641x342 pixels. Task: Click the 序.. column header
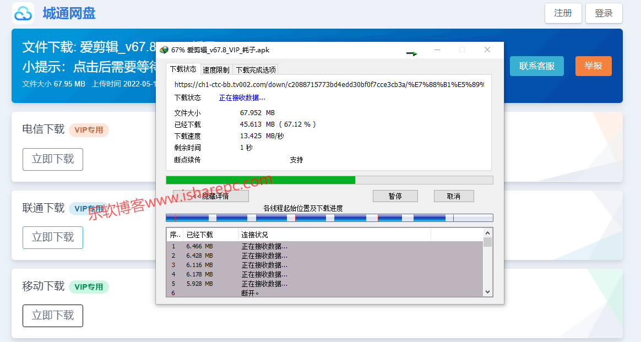(175, 235)
